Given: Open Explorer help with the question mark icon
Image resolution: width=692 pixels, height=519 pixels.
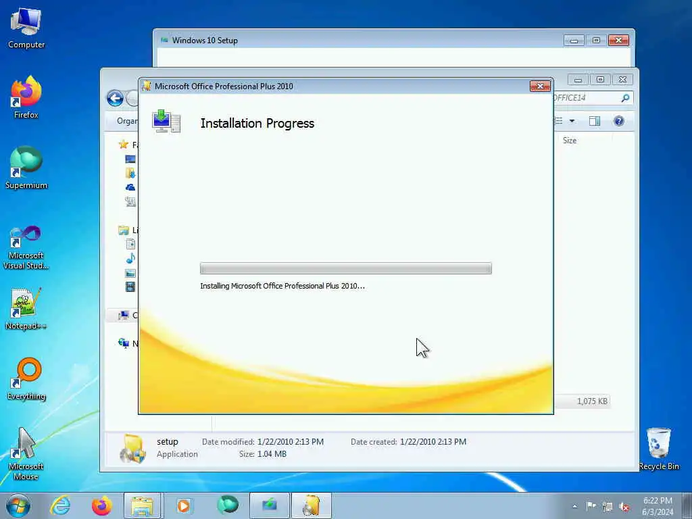Looking at the screenshot, I should (619, 121).
